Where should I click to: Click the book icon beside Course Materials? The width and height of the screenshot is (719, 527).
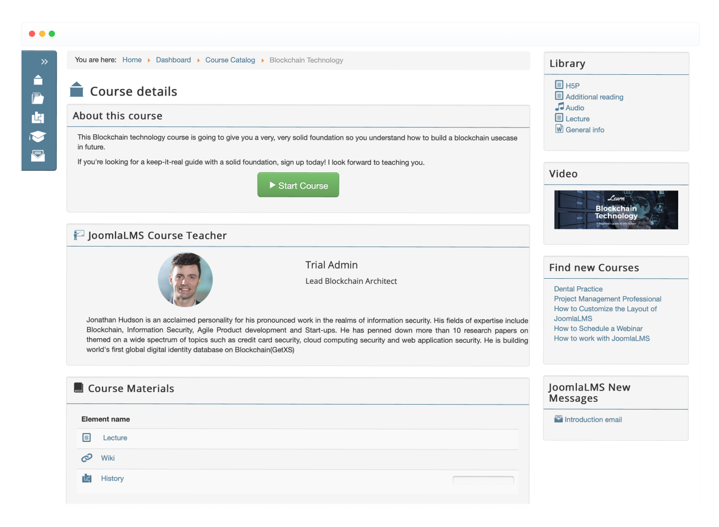click(79, 388)
